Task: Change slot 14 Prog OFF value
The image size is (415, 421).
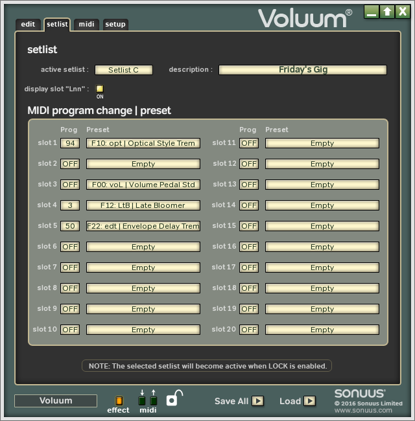Action: (x=249, y=205)
